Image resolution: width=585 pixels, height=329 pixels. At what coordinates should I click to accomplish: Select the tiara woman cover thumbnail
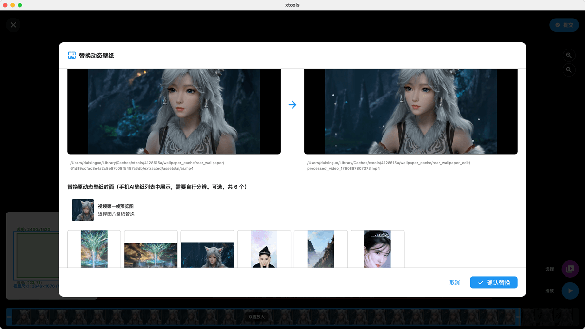[x=377, y=249]
